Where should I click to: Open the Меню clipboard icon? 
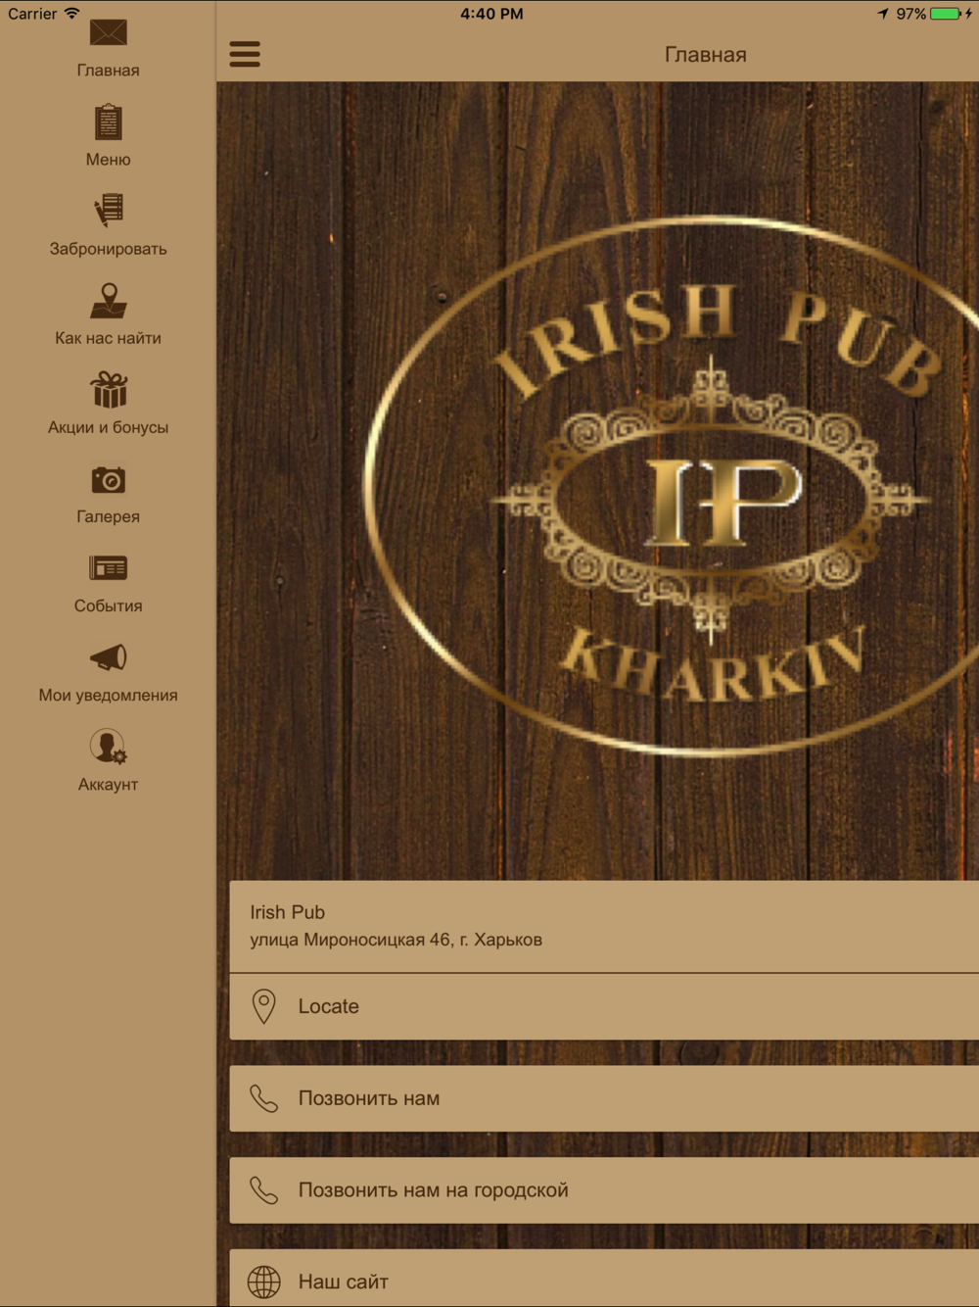108,122
